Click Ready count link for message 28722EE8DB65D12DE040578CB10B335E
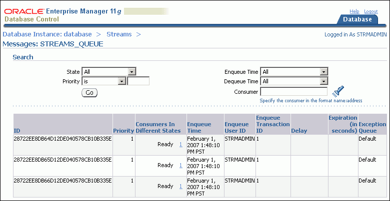The width and height of the screenshot is (390, 201). pos(181,165)
